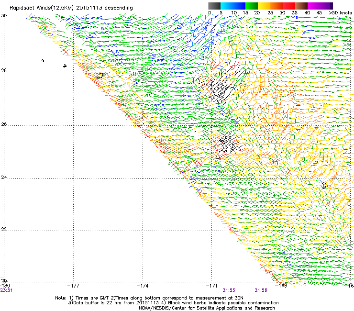354x311 pixels.
Task: Click the purple time stamp 21:55
Action: [x=229, y=290]
